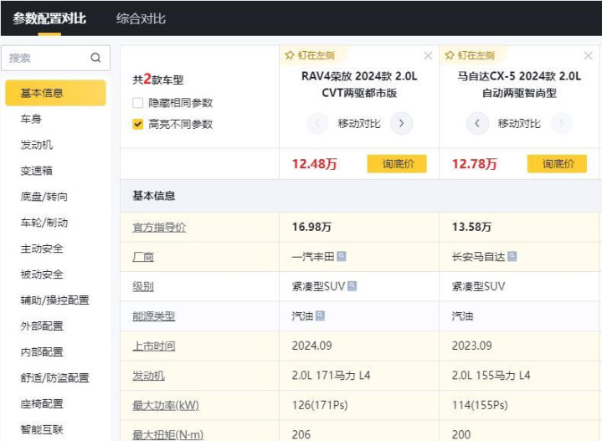Close the 马自达CX-5 comparison column
This screenshot has width=602, height=441.
tap(588, 56)
